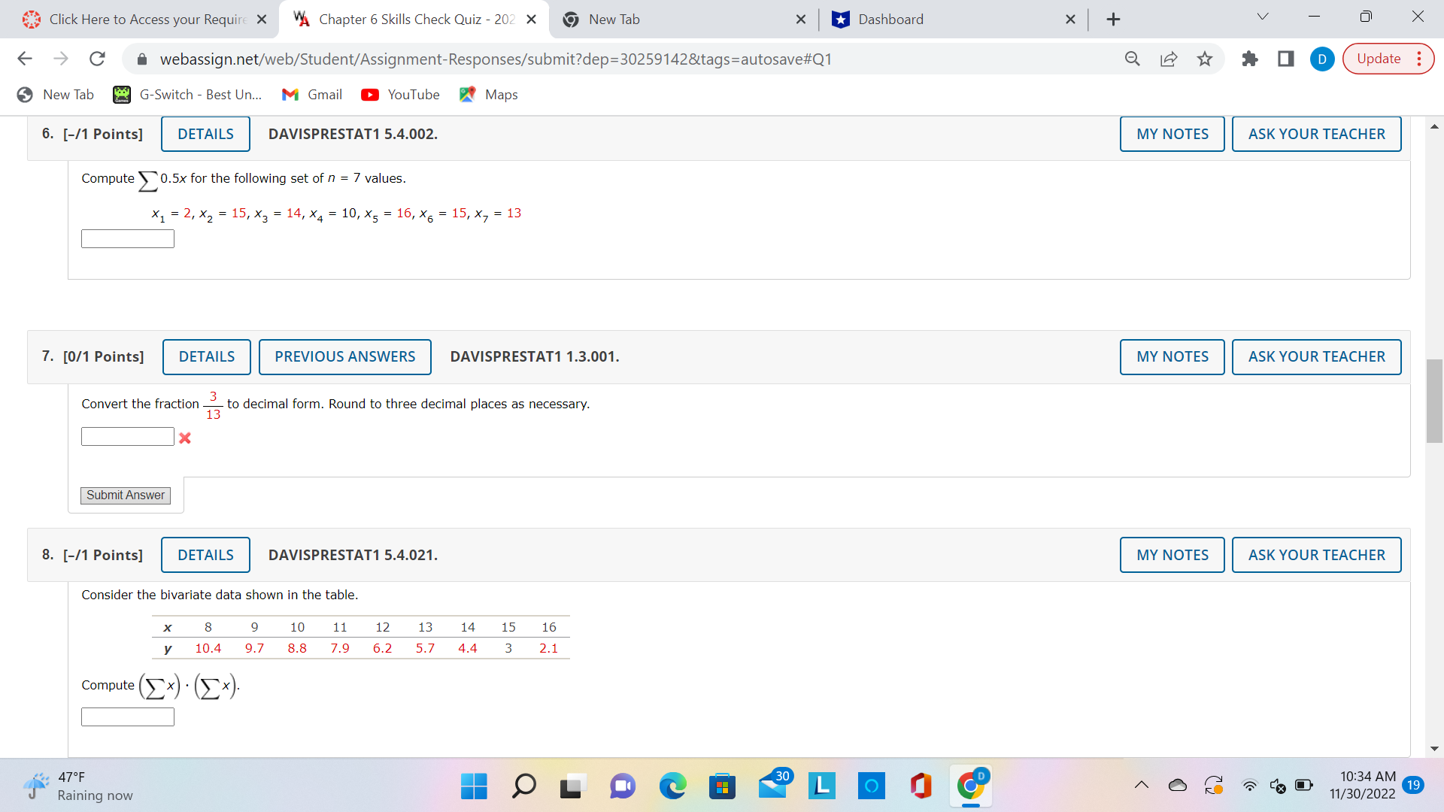1444x812 pixels.
Task: Click the browser extensions puzzle icon
Action: [x=1250, y=59]
